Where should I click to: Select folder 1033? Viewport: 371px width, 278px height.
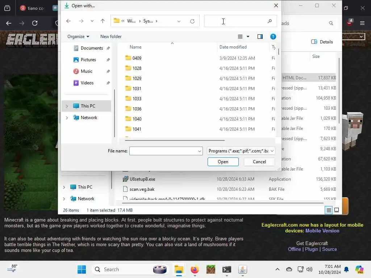click(x=137, y=99)
